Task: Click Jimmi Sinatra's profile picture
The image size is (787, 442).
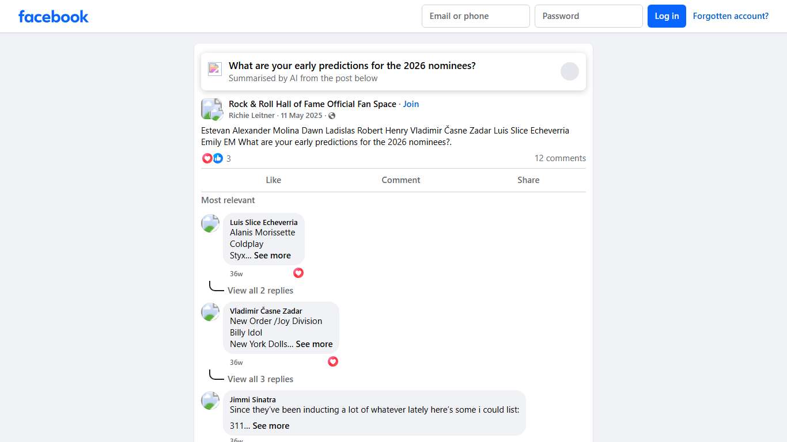Action: 210,401
